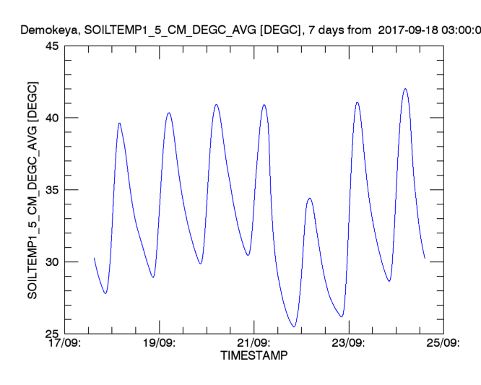Click the TIMESTAMP x-axis label
Viewport: 481px width, 385px height.
[253, 355]
